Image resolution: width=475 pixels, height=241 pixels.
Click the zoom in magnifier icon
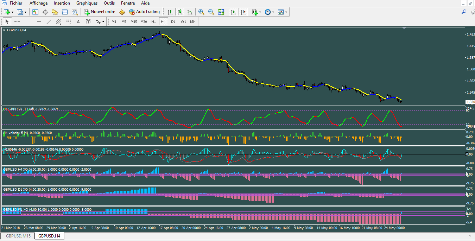201,12
